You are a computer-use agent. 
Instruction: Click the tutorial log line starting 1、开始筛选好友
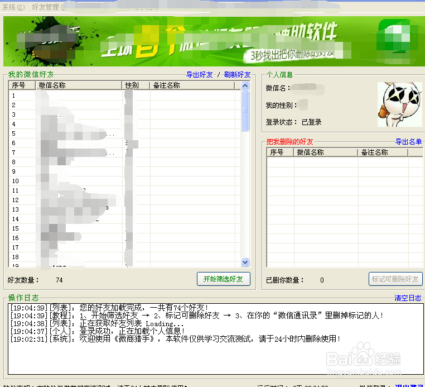pos(196,316)
